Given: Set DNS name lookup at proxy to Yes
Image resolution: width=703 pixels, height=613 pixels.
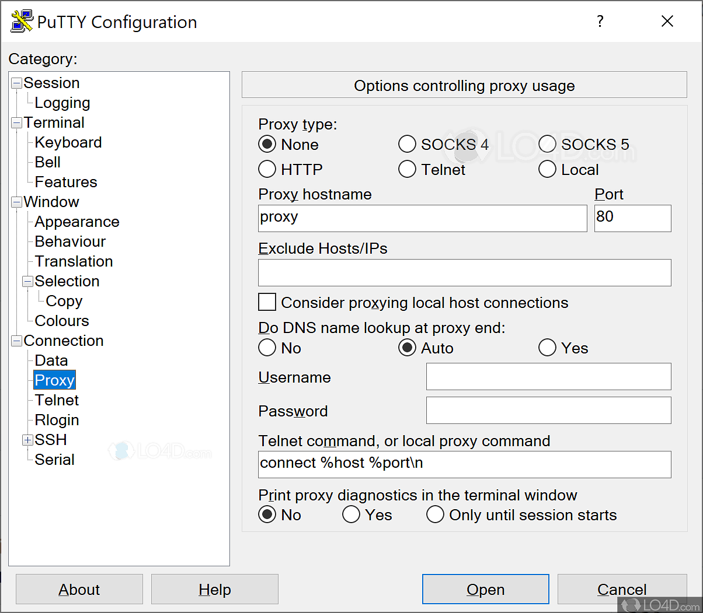Looking at the screenshot, I should coord(547,347).
